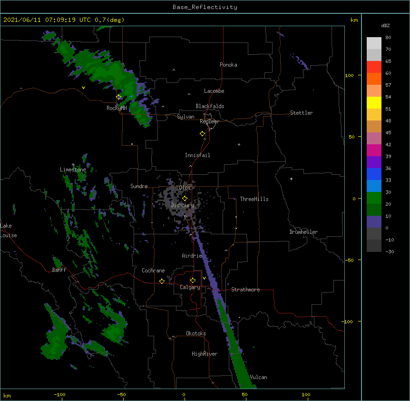This screenshot has width=410, height=401.
Task: Pick the blue 33-36 dBZ legend swatch
Action: point(374,174)
